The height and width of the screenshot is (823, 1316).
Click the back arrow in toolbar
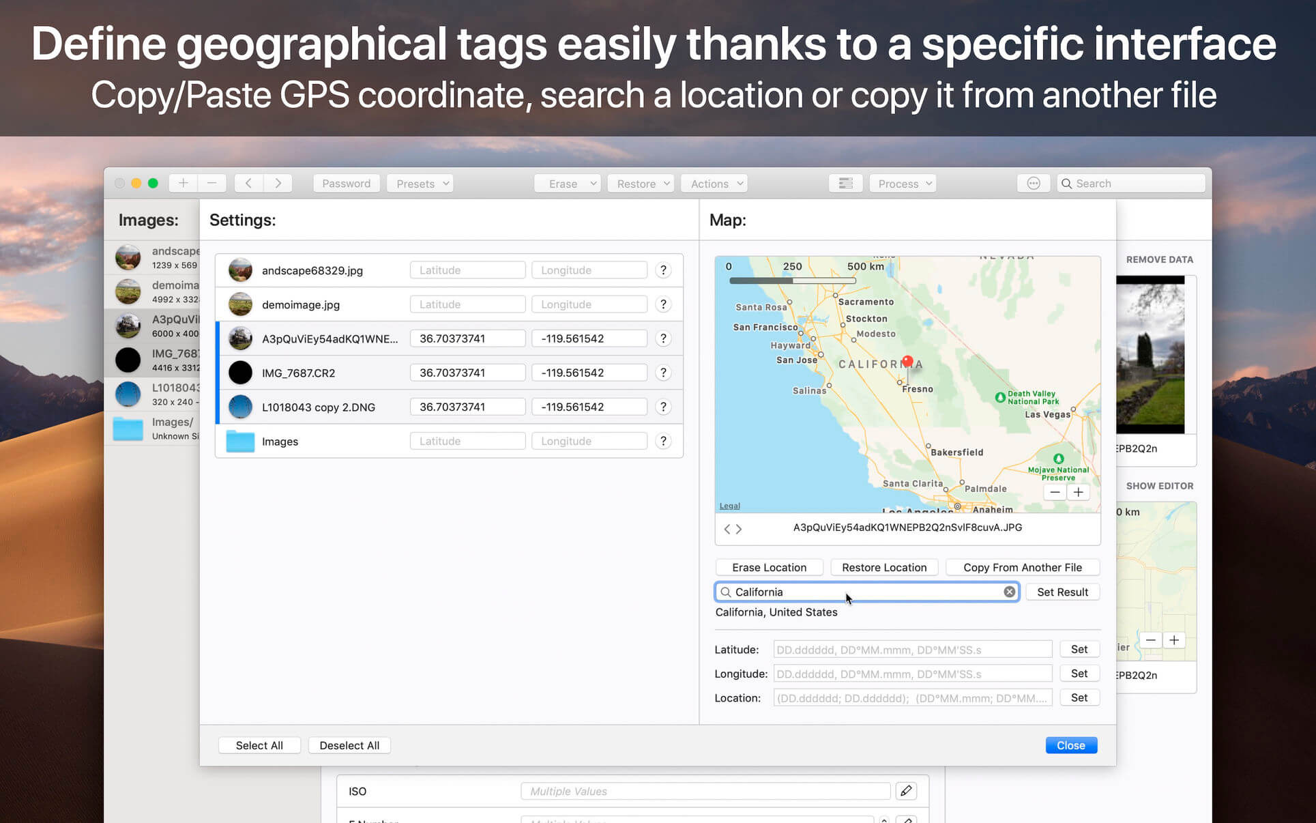[249, 183]
